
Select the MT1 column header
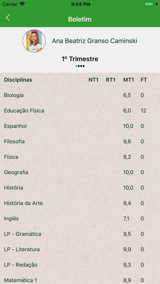pyautogui.click(x=129, y=80)
